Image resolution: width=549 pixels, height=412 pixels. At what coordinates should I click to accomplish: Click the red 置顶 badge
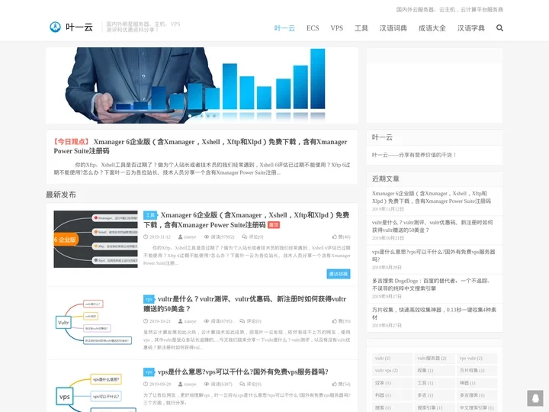click(x=274, y=225)
